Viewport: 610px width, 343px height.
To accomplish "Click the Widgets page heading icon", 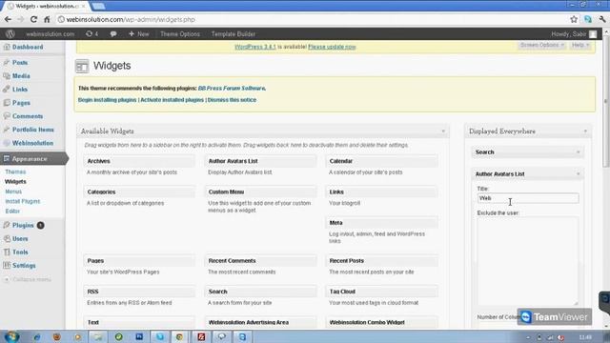I will pyautogui.click(x=82, y=66).
